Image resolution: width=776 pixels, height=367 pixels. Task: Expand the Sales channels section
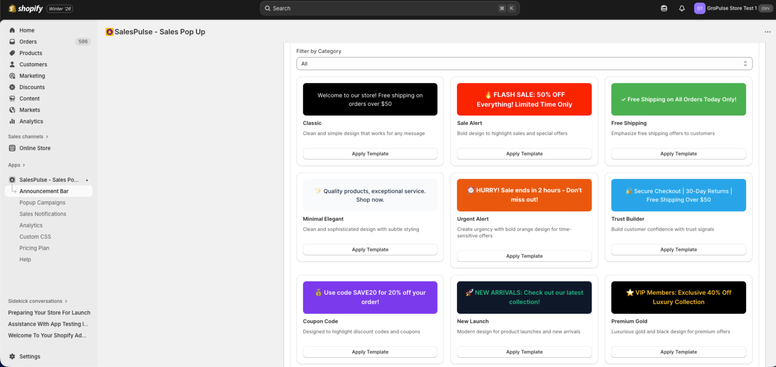(x=47, y=136)
